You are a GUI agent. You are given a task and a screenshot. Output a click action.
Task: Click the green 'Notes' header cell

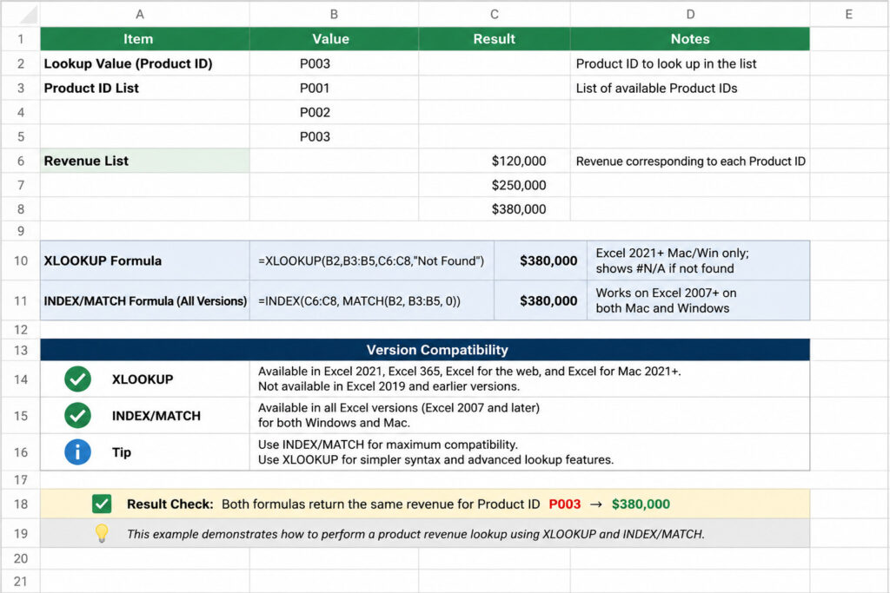(x=690, y=39)
